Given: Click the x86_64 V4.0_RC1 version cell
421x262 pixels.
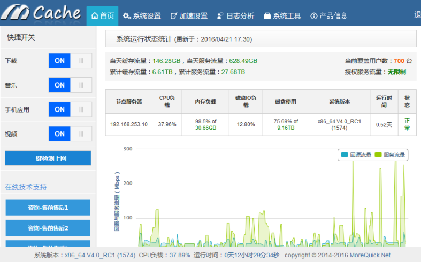Looking at the screenshot, I should coord(339,124).
